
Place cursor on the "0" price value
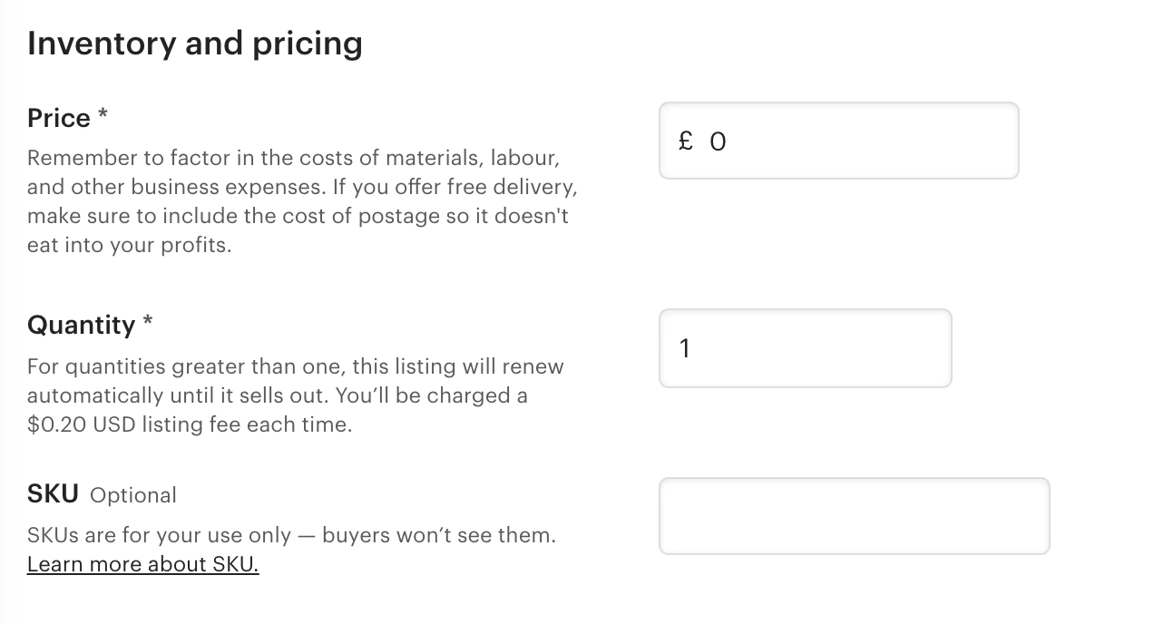(718, 141)
